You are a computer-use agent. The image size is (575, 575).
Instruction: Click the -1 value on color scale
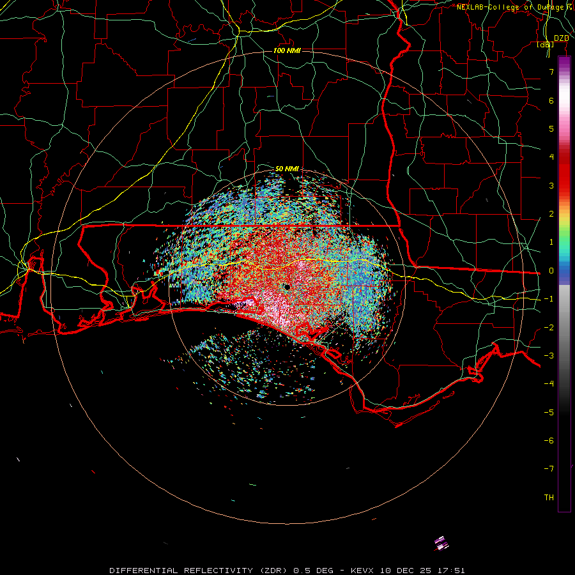549,299
